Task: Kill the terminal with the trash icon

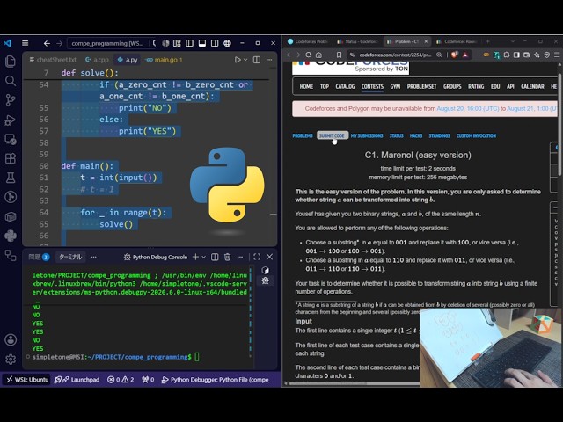Action: pyautogui.click(x=227, y=257)
